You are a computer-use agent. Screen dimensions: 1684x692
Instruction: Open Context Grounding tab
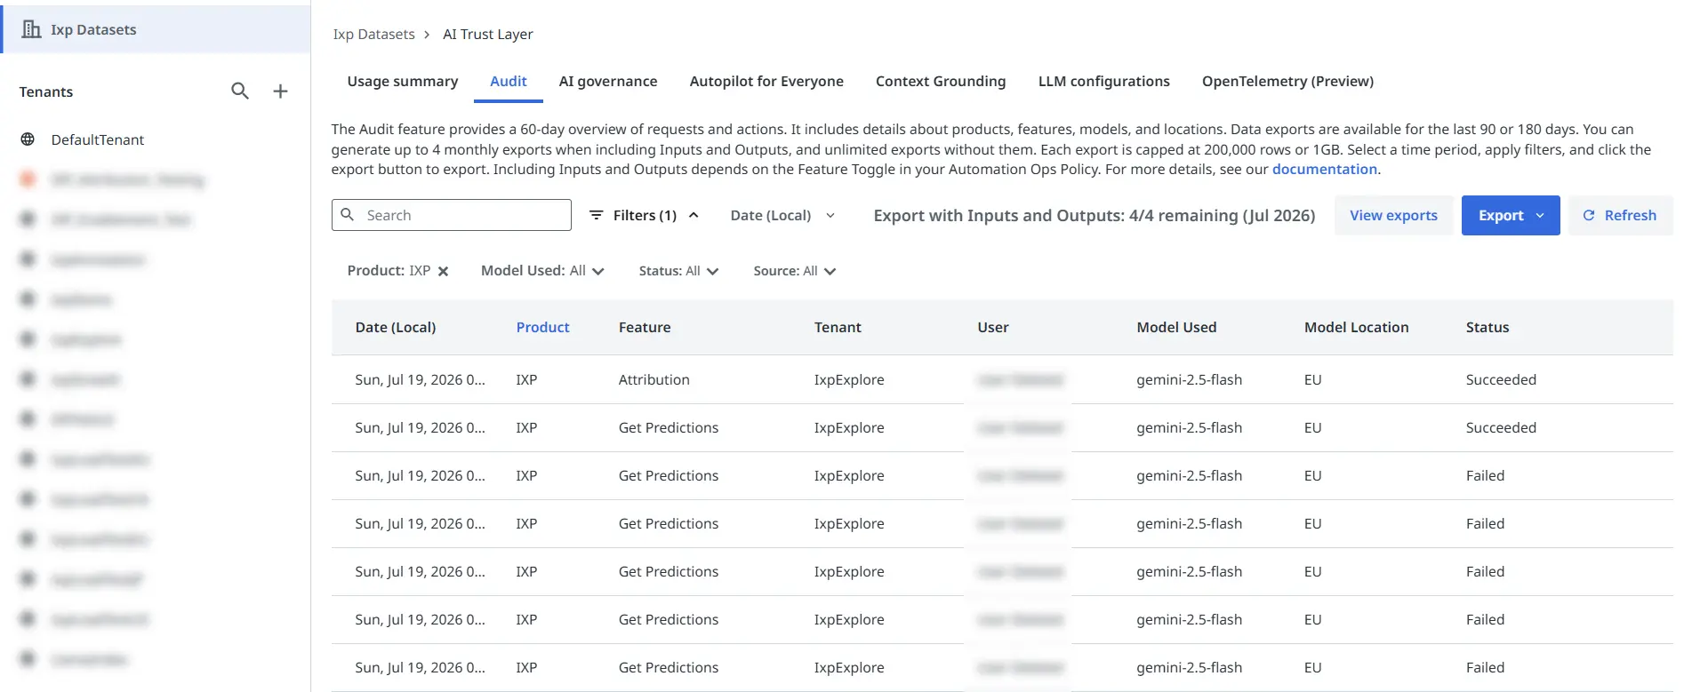coord(941,81)
